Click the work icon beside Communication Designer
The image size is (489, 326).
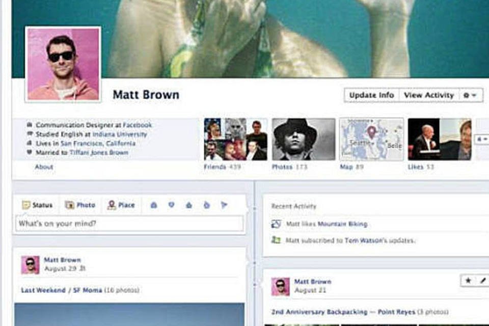(30, 125)
